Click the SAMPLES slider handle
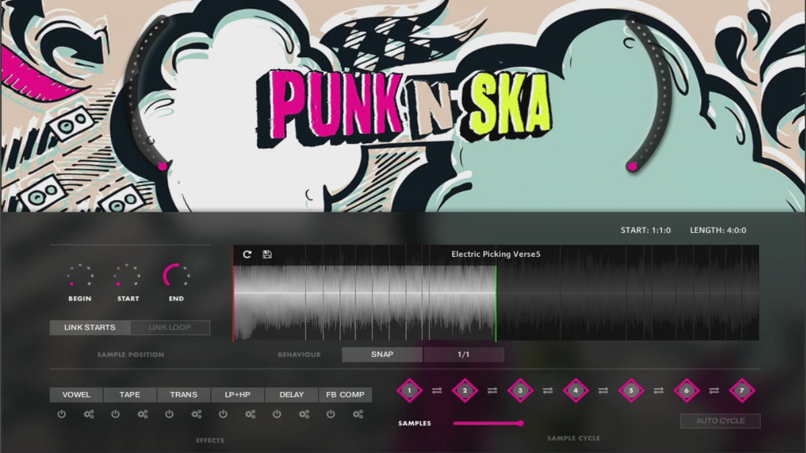806x453 pixels. pyautogui.click(x=521, y=423)
